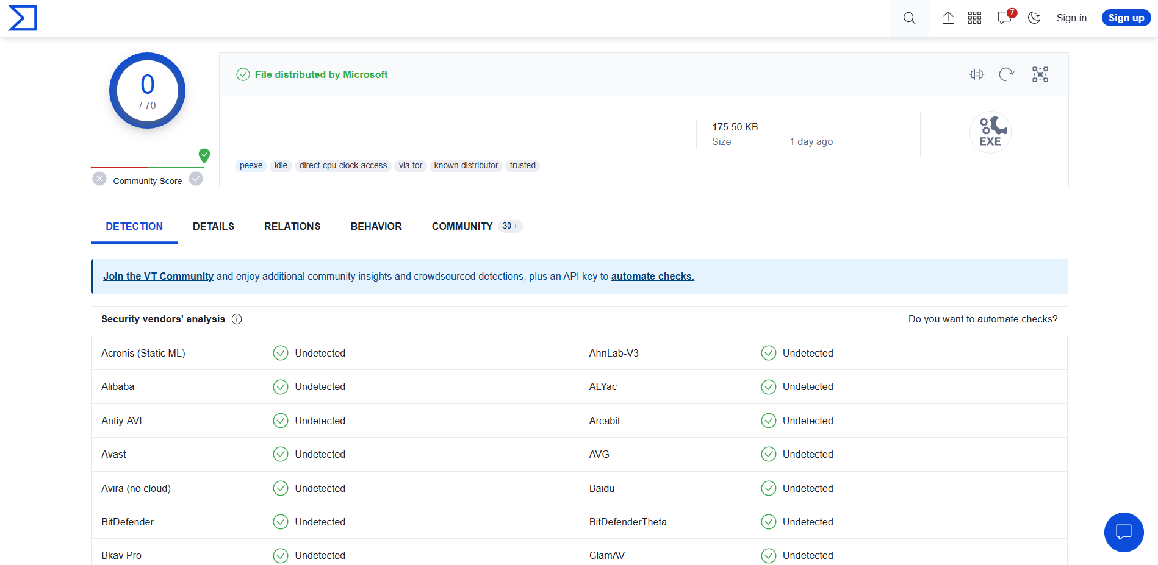Click ALYac undetected check icon
The image size is (1158, 565).
pos(769,387)
